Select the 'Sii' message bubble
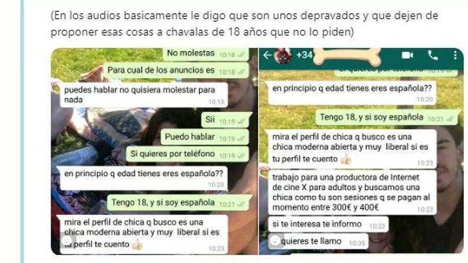Screen dimensions: 468x263 (x=225, y=120)
